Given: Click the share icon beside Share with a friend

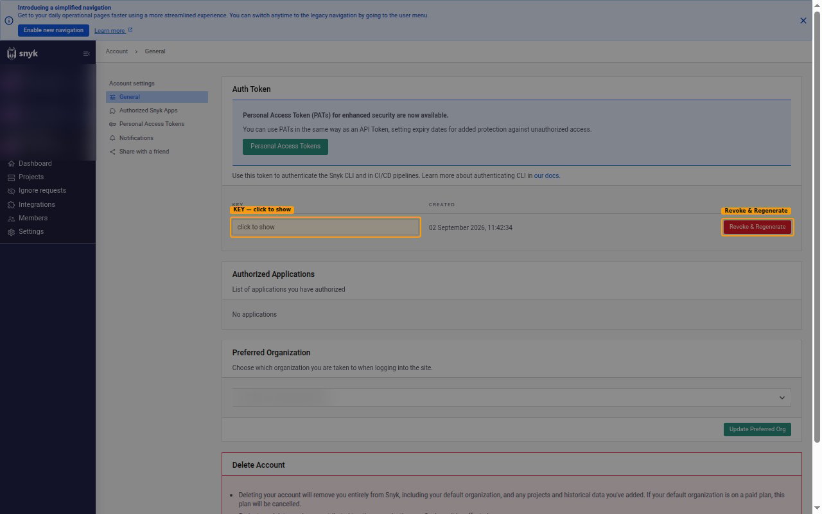Looking at the screenshot, I should click(x=112, y=152).
